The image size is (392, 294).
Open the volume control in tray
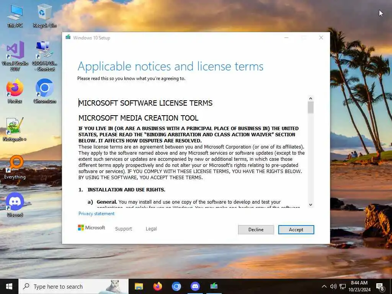click(333, 286)
